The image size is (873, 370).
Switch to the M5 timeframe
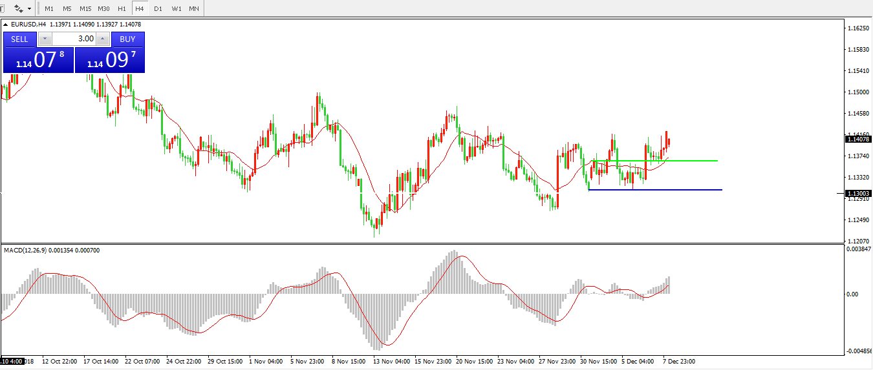coord(67,9)
